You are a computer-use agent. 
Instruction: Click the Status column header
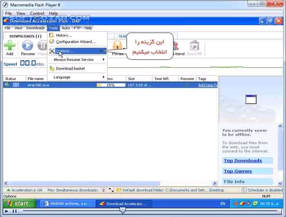[x=14, y=79]
